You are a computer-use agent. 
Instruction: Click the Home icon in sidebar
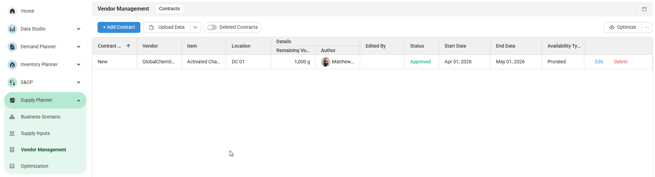[x=12, y=11]
